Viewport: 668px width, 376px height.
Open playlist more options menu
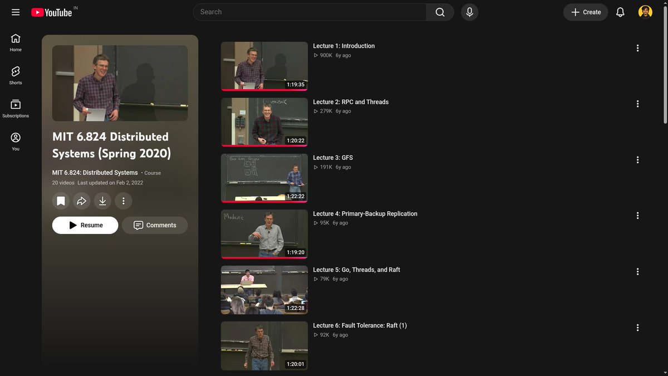[123, 201]
